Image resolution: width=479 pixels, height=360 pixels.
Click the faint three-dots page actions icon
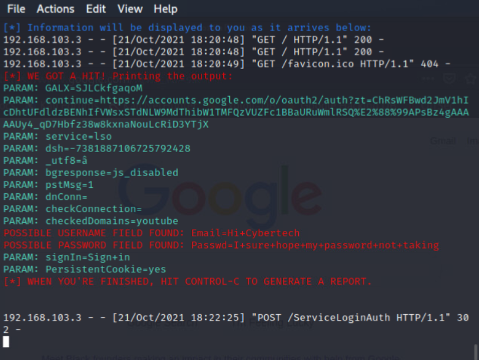tap(428, 78)
